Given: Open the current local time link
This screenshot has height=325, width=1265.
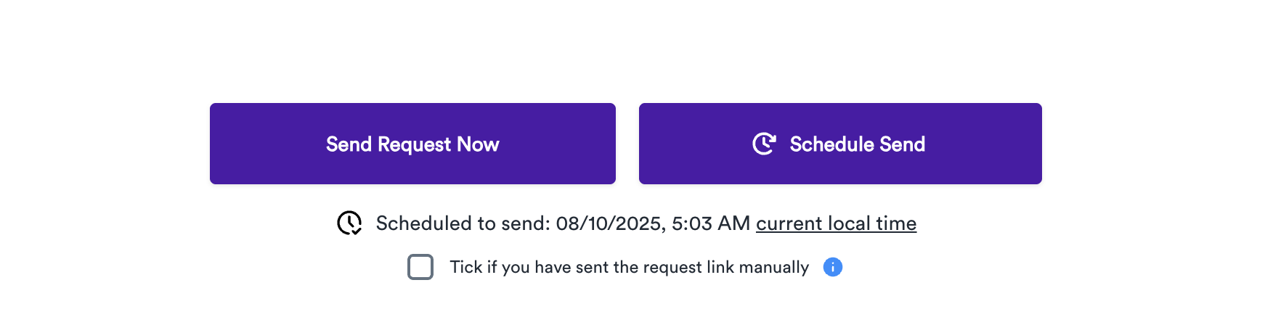Looking at the screenshot, I should coord(836,223).
